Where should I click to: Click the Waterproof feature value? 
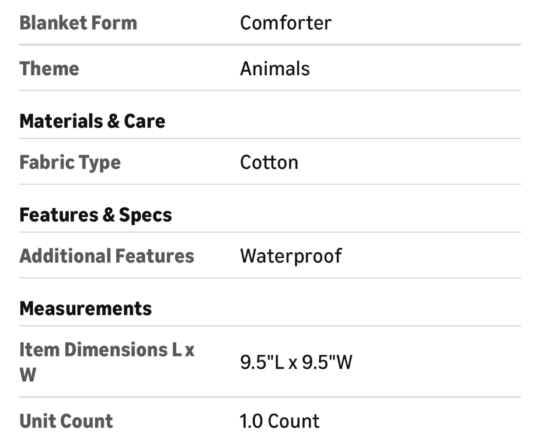tap(291, 256)
